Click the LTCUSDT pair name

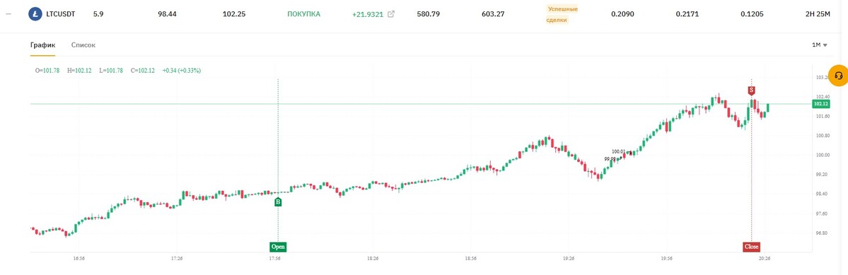click(x=61, y=14)
